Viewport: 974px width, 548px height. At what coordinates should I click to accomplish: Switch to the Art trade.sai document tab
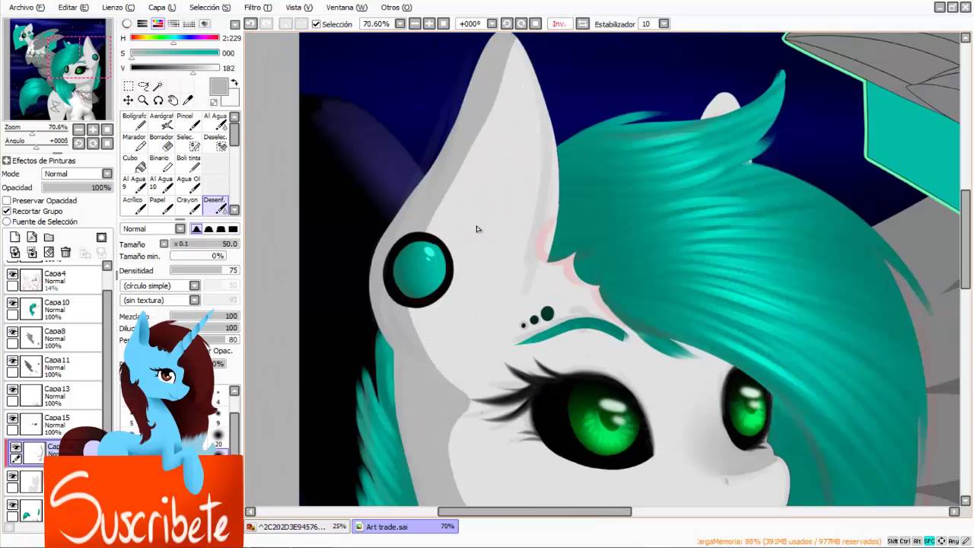(405, 527)
